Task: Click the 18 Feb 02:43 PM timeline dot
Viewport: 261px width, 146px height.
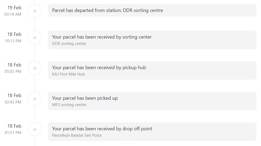Action: click(35, 99)
